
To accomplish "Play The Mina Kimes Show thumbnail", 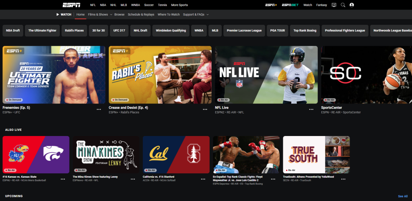I will 106,154.
